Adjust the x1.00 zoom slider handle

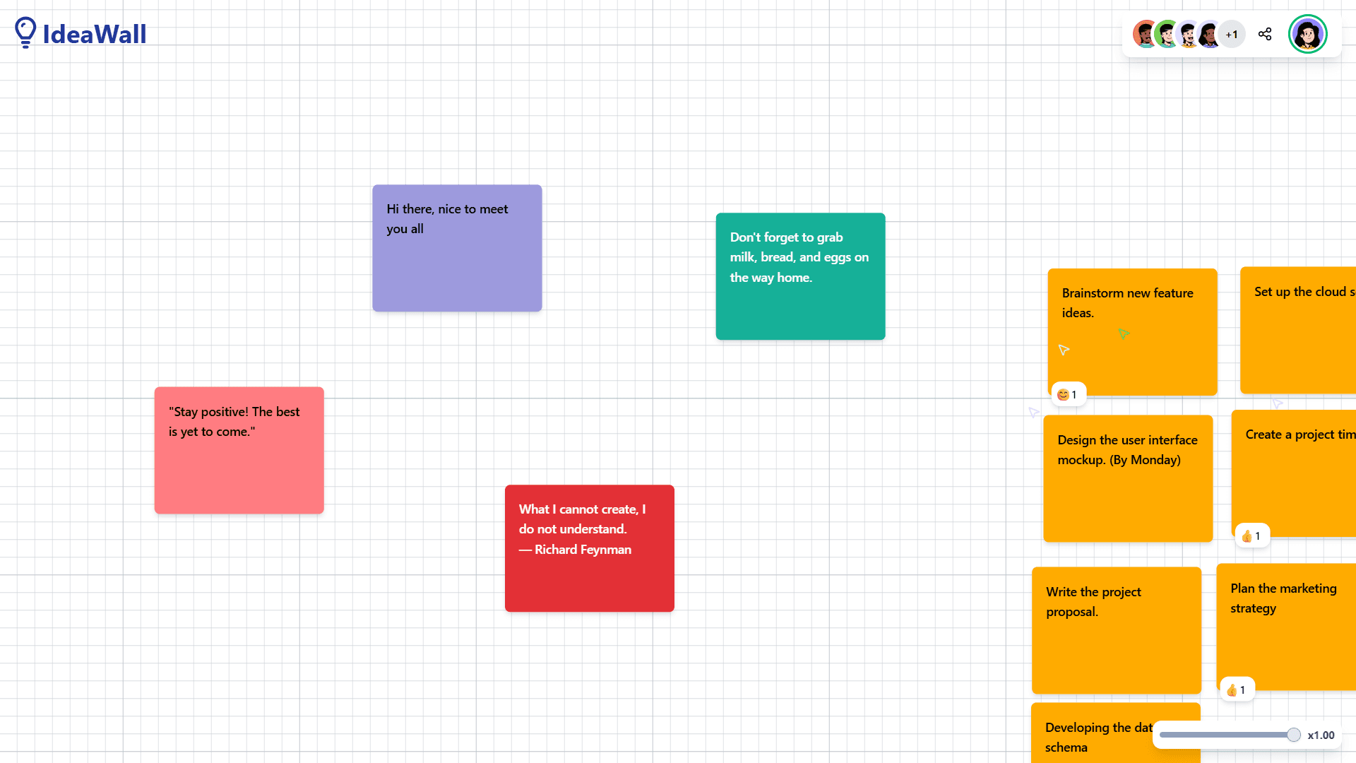pyautogui.click(x=1293, y=735)
